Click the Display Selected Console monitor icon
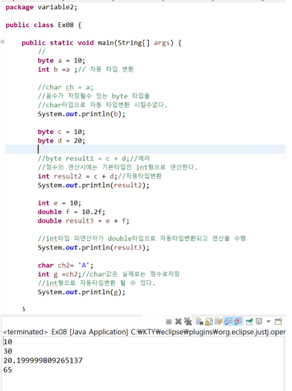 (x=259, y=322)
